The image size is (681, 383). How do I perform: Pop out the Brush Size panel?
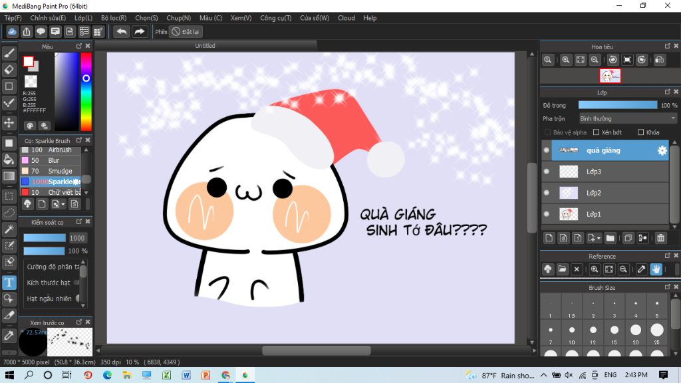[668, 287]
